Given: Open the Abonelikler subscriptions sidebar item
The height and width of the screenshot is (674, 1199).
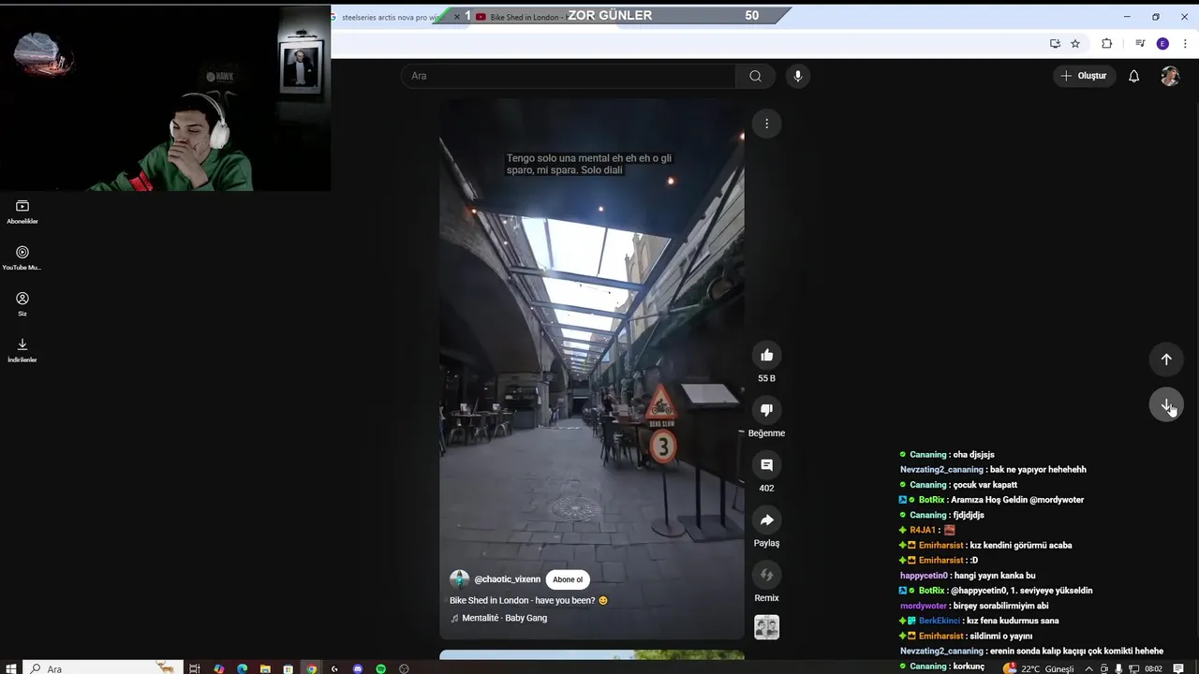Looking at the screenshot, I should 22,212.
